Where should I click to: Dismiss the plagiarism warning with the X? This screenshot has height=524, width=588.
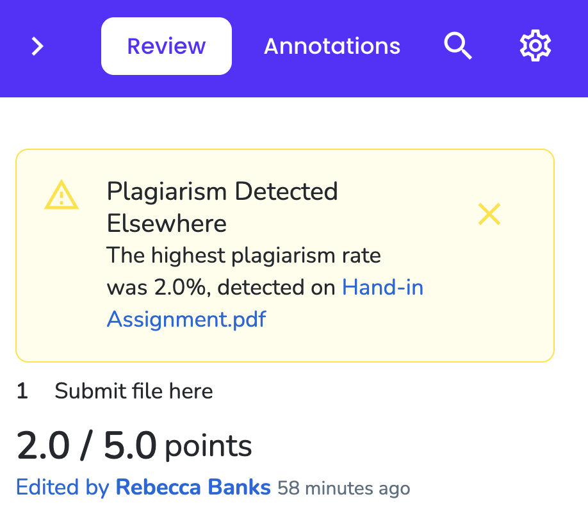489,214
